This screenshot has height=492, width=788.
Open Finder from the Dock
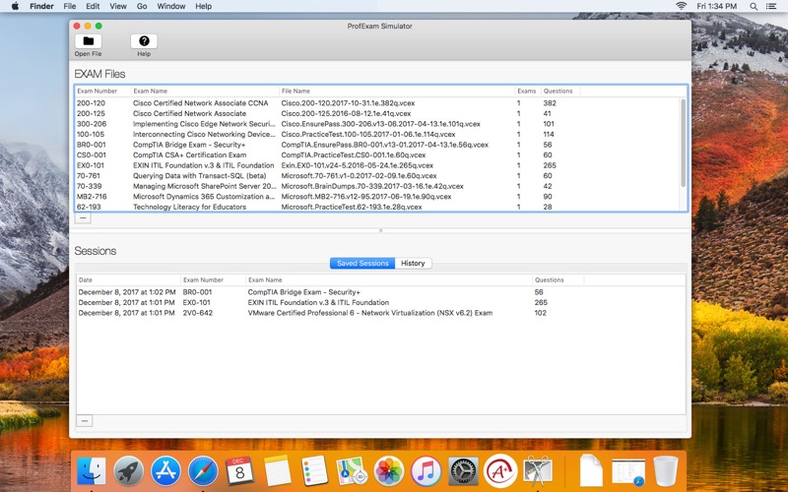(x=91, y=471)
